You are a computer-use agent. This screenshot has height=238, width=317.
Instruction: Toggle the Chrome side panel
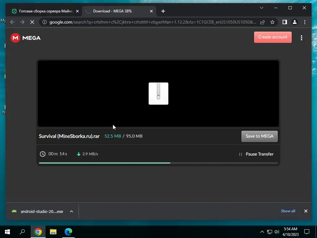pos(285,22)
